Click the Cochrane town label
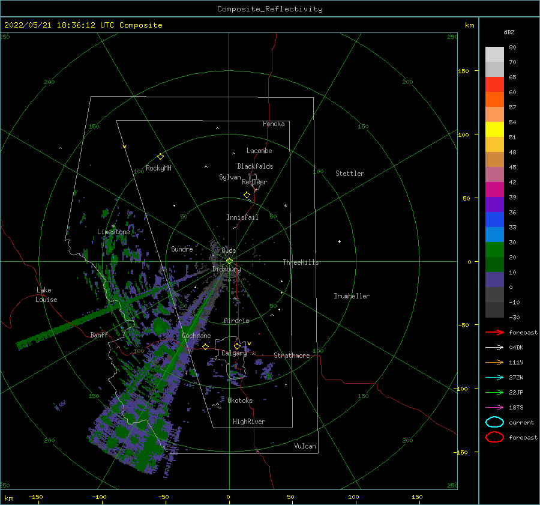Image resolution: width=540 pixels, height=505 pixels. click(x=196, y=336)
